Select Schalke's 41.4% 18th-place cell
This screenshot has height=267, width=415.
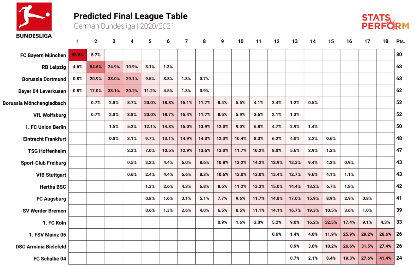pos(385,258)
